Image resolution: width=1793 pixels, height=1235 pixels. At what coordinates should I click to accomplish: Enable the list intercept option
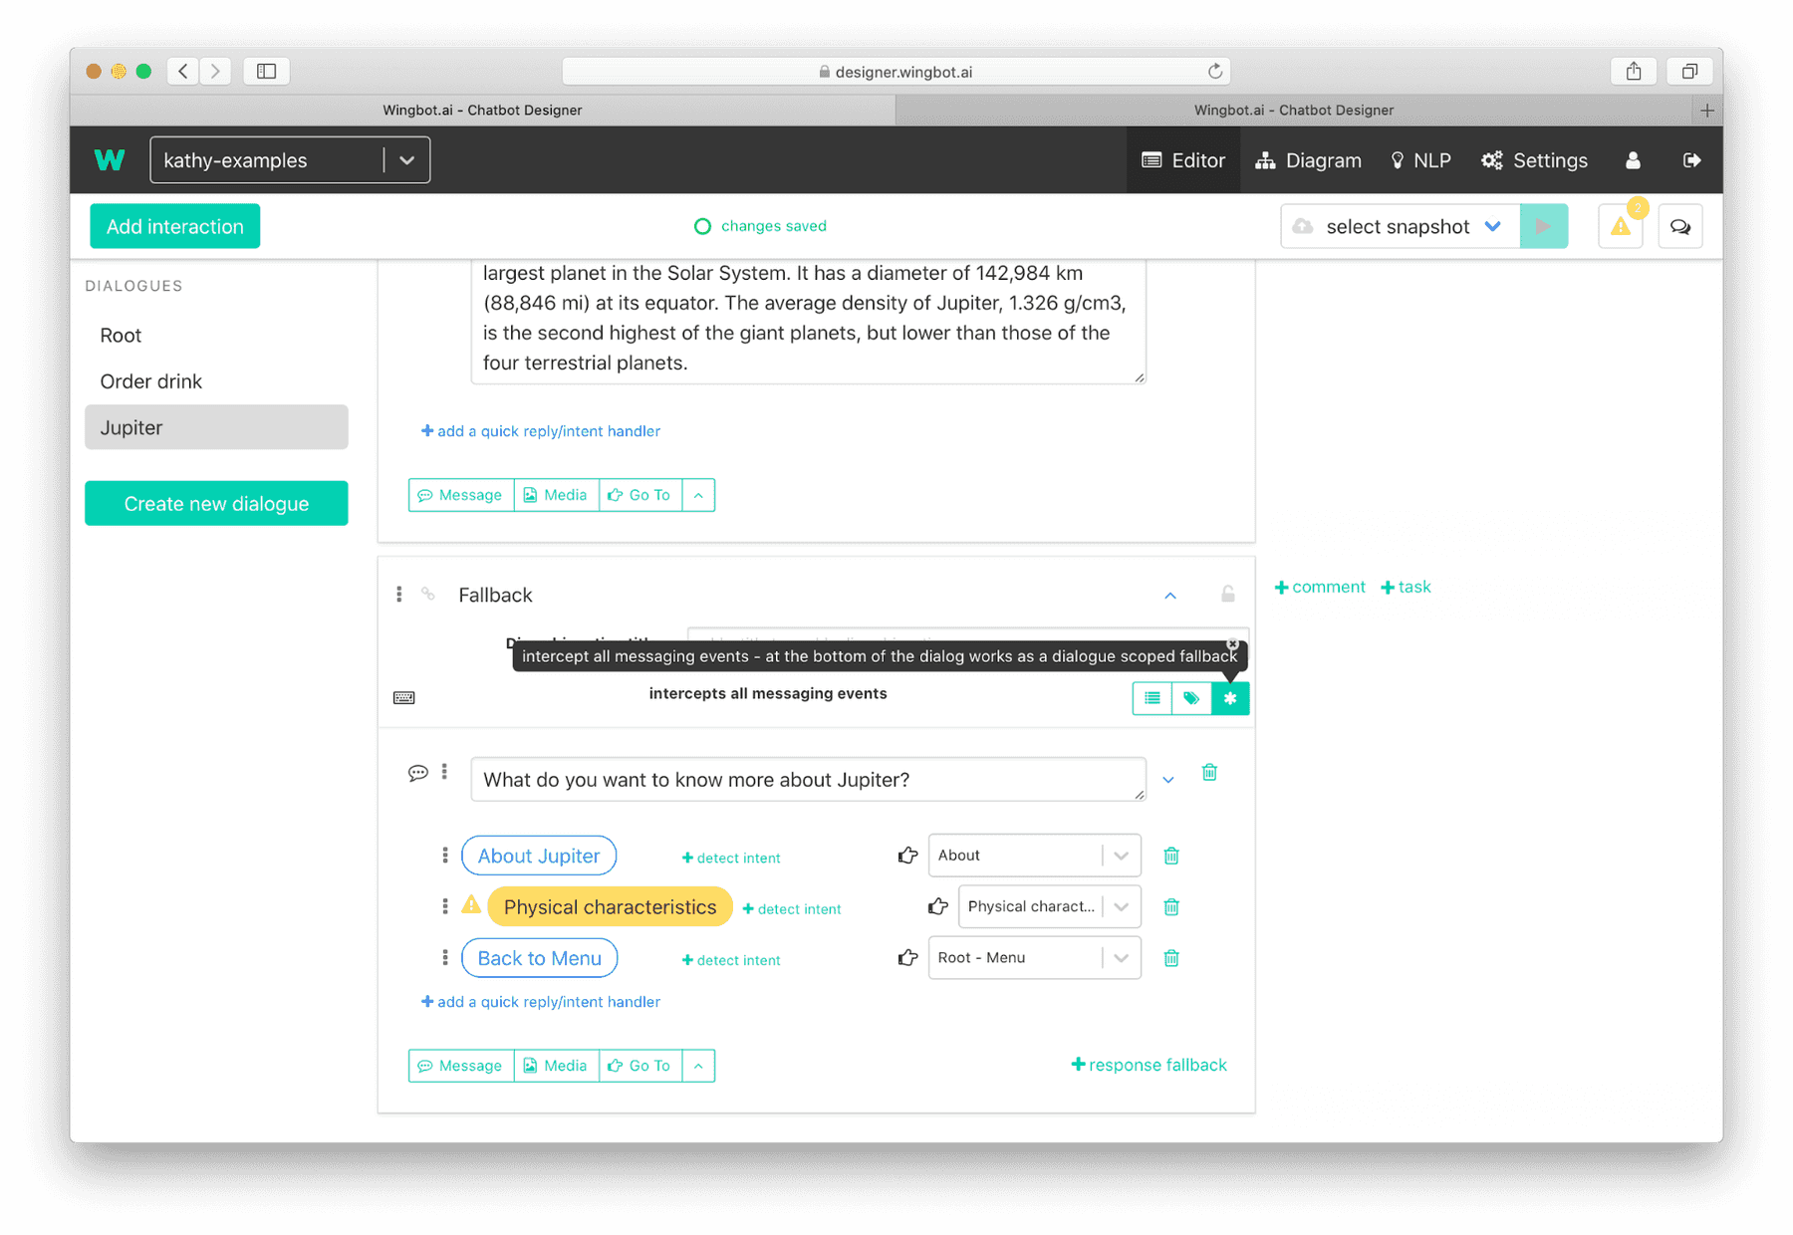(1152, 698)
